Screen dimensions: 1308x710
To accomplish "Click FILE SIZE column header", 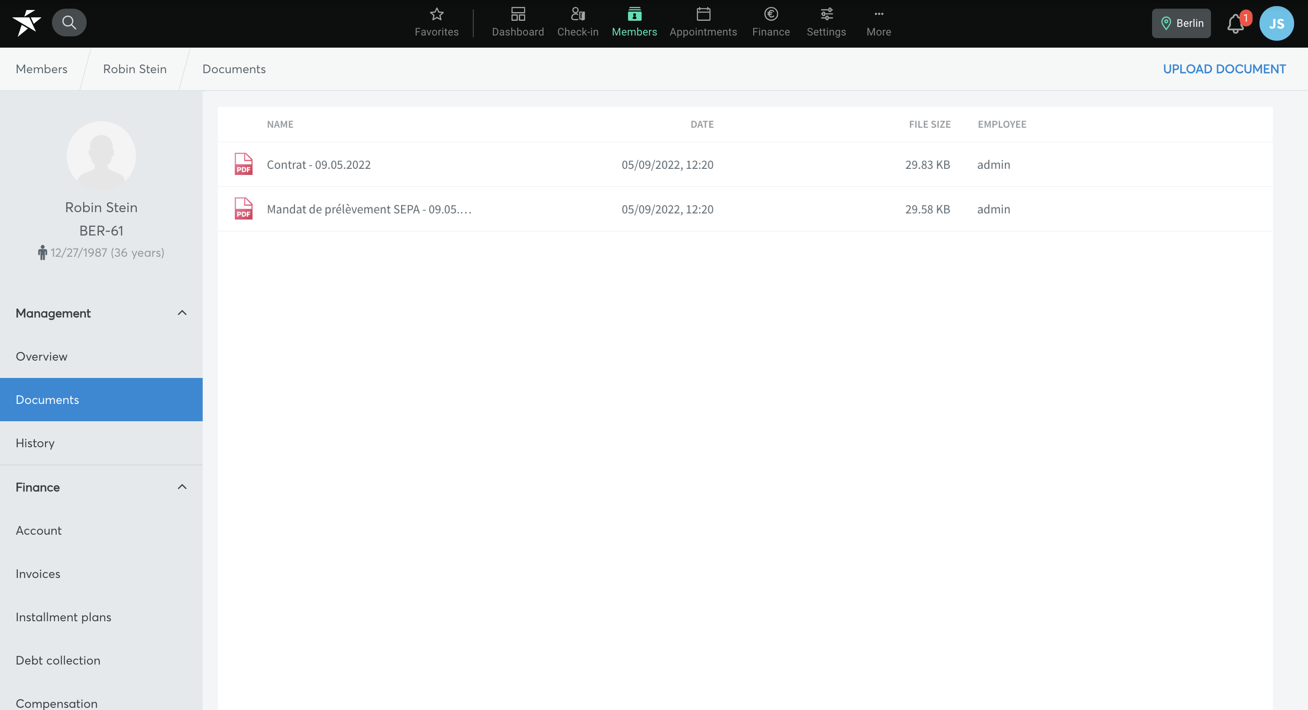I will click(x=929, y=124).
